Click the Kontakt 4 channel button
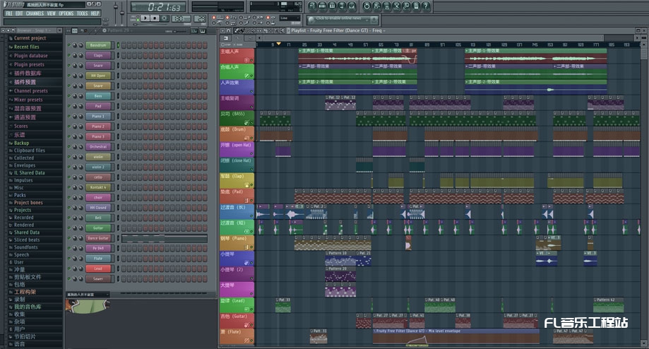 tap(98, 187)
